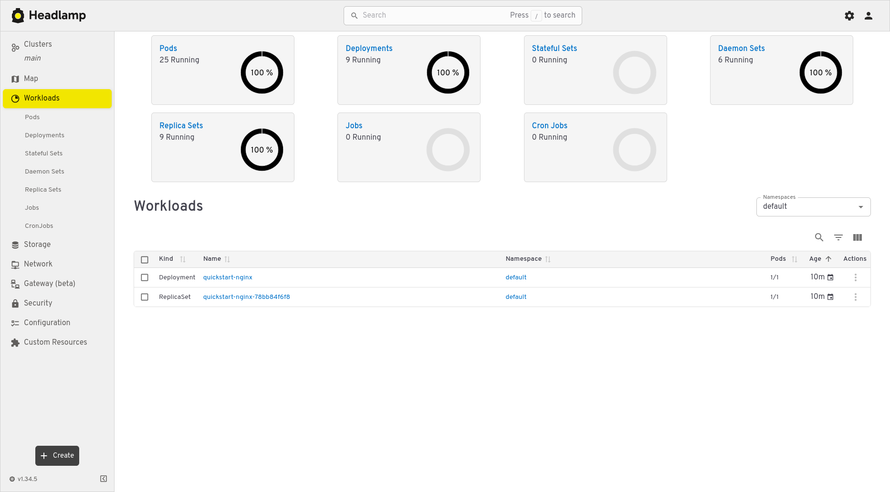Open the table search magnifier icon
The image size is (890, 492).
coord(819,237)
